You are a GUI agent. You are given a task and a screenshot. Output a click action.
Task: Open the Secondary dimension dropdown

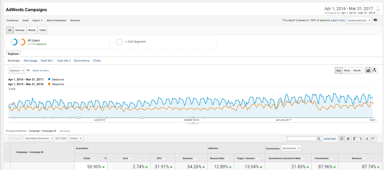39,138
